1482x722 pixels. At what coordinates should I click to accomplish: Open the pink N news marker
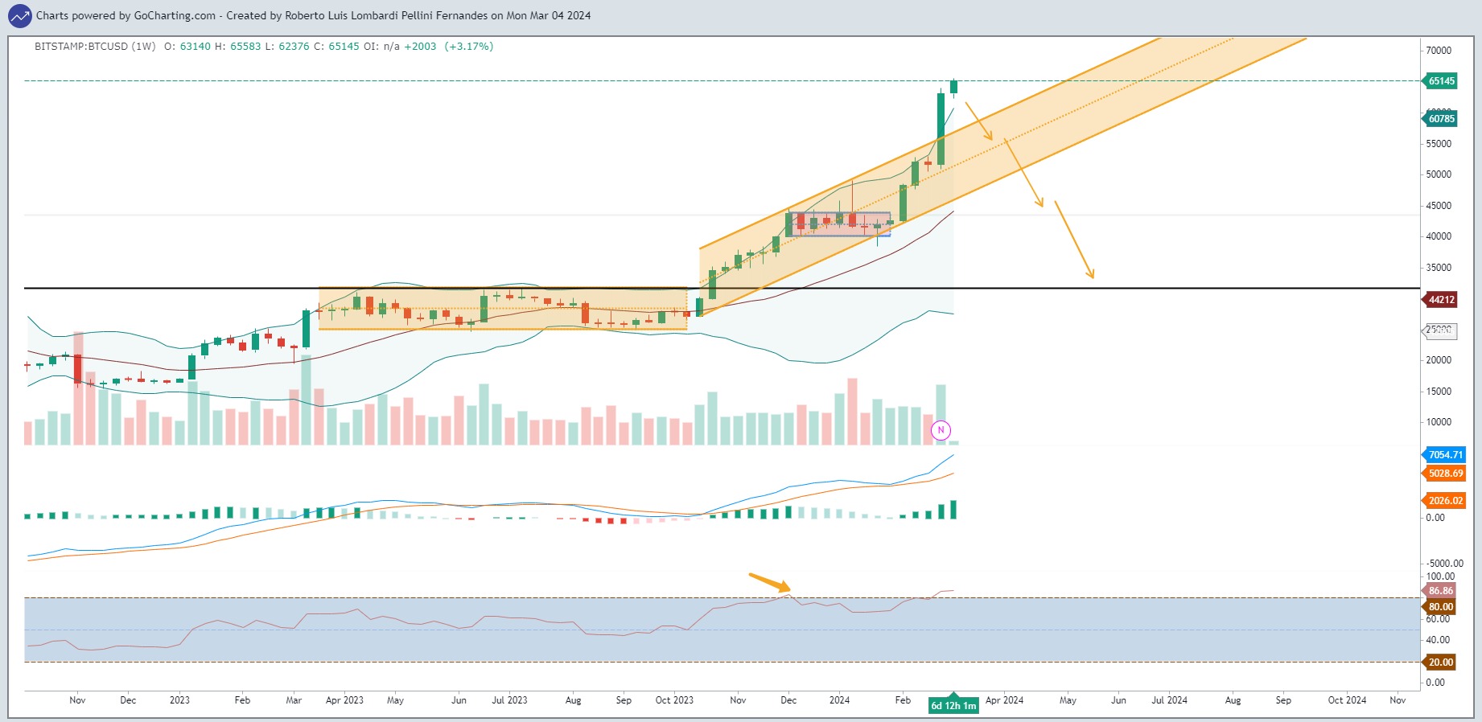(x=941, y=430)
